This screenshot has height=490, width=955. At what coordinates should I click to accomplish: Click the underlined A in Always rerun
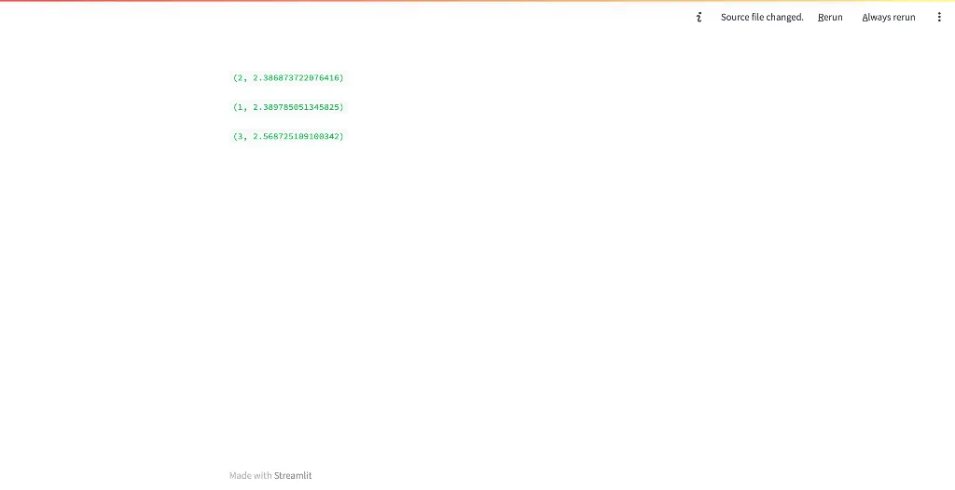[x=865, y=17]
